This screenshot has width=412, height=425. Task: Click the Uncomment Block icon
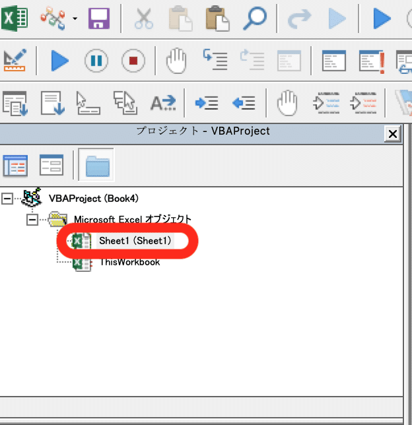tap(363, 103)
